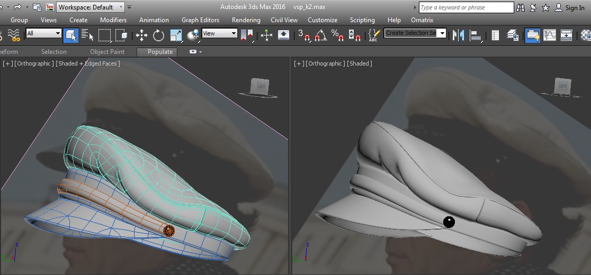Choose the Select and Uniform Scale tool
Image resolution: width=591 pixels, height=275 pixels.
pos(176,35)
